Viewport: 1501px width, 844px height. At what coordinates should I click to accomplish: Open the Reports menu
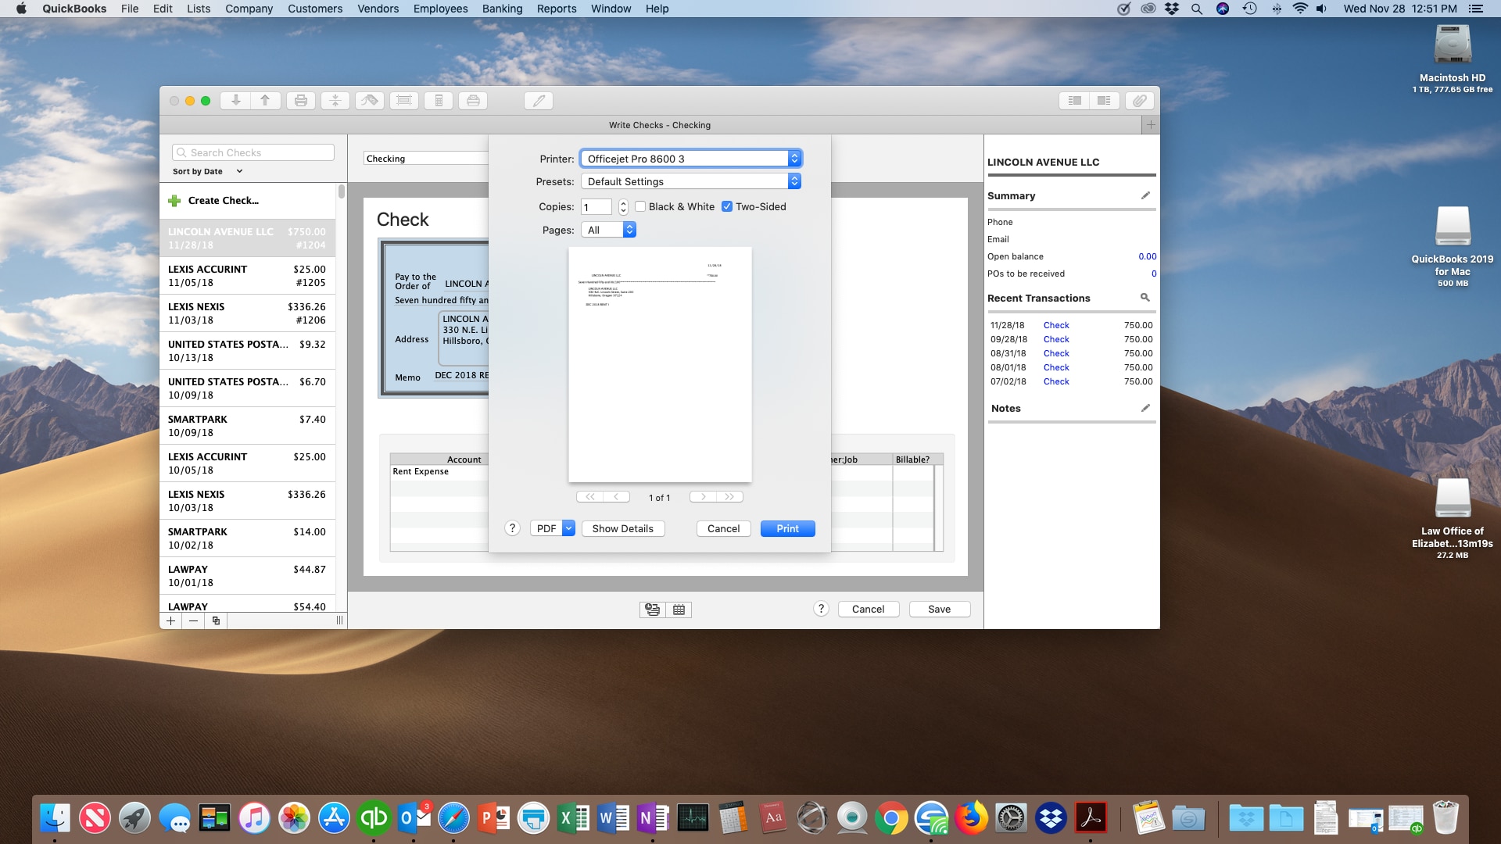point(557,9)
